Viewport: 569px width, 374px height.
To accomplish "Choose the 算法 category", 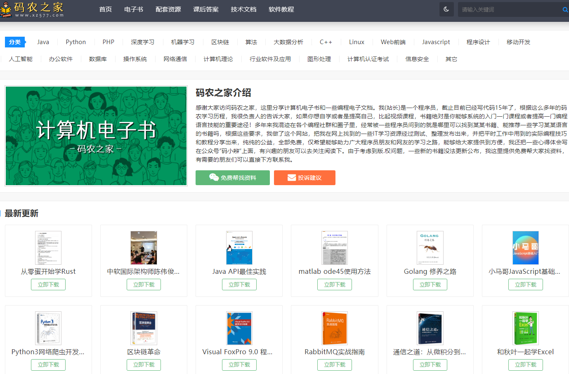I will (x=251, y=42).
